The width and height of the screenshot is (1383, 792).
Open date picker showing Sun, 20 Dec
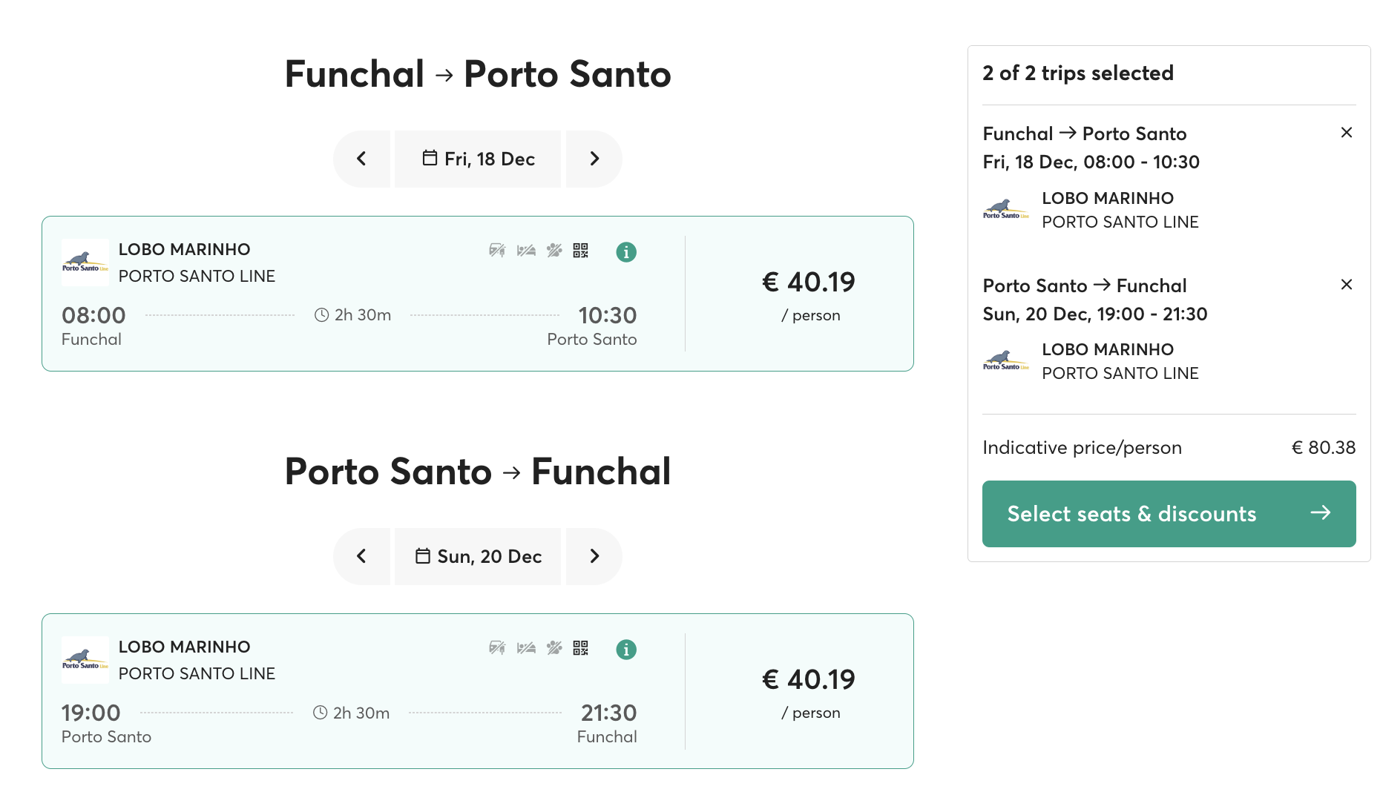click(x=478, y=556)
